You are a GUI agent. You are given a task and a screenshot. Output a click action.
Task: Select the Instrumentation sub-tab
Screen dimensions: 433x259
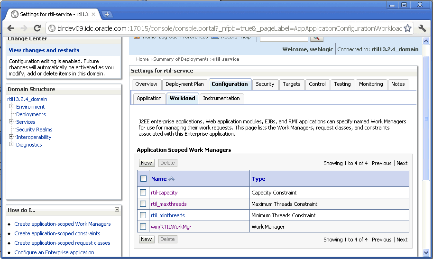pyautogui.click(x=221, y=99)
